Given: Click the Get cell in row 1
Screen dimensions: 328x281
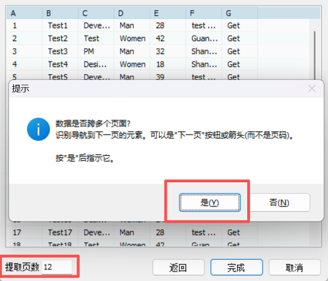Looking at the screenshot, I should 234,25.
